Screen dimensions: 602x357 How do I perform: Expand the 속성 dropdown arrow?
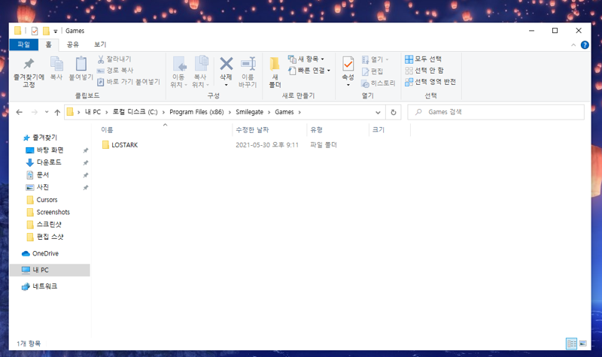coord(348,85)
